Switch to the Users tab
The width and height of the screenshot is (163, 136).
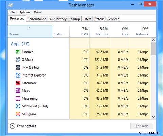[87, 19]
